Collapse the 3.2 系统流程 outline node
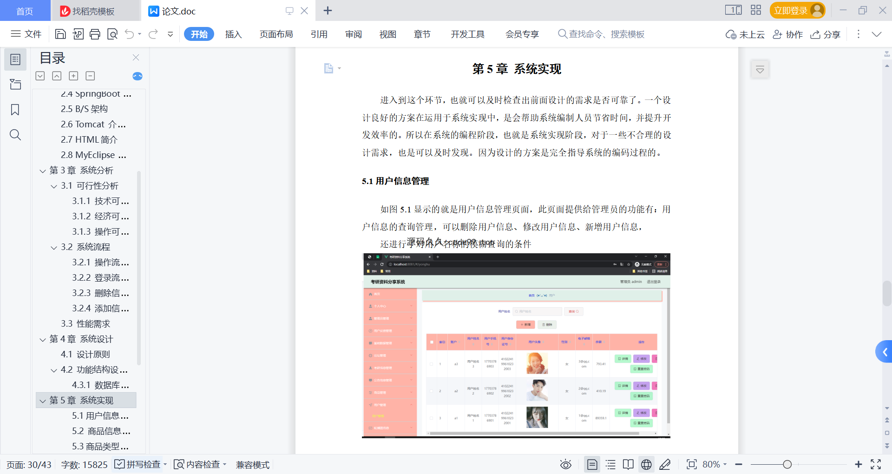 point(54,248)
